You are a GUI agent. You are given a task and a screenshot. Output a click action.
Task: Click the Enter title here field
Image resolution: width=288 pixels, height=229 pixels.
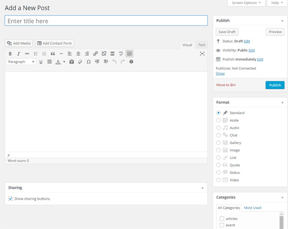click(x=106, y=21)
